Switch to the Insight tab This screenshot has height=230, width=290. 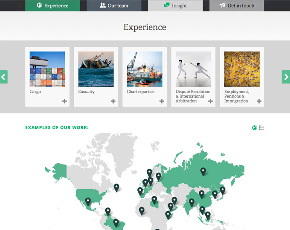(175, 6)
